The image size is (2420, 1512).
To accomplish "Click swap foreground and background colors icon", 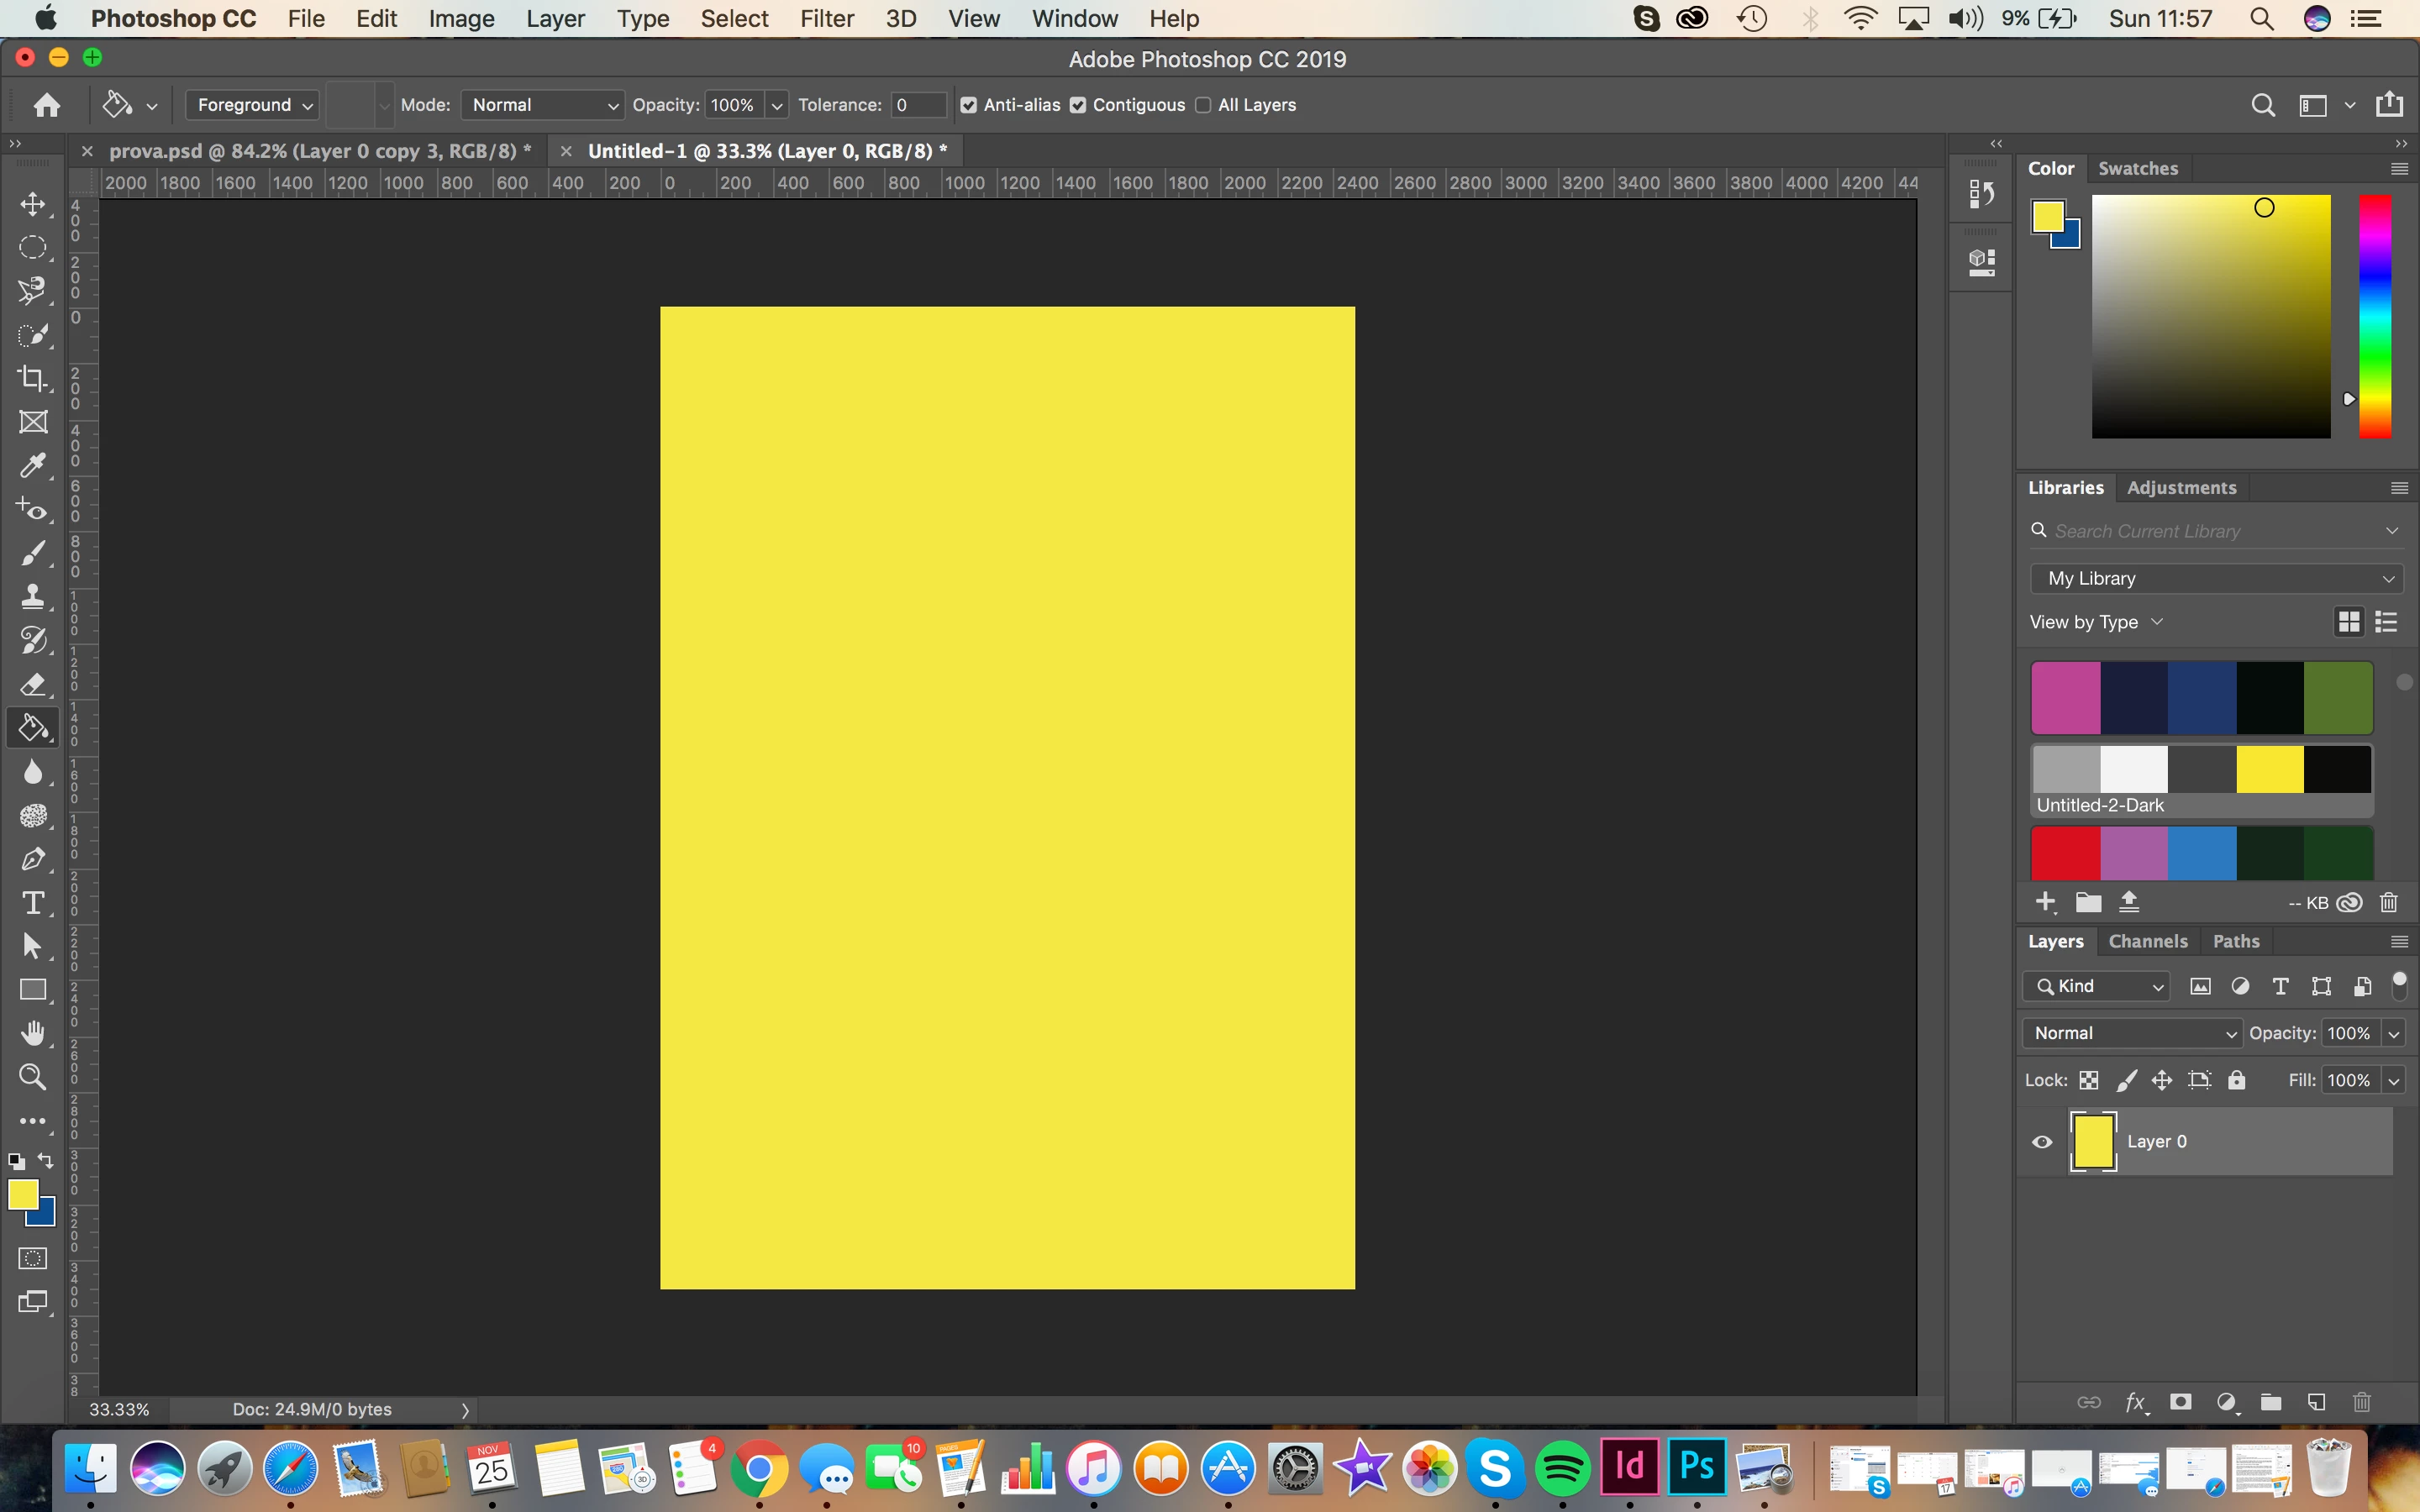I will 46,1161.
